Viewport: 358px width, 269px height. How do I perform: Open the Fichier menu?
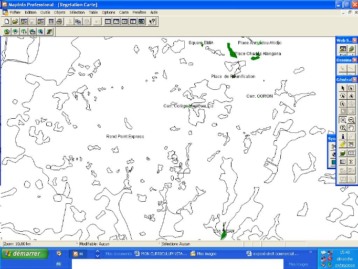[x=15, y=12]
